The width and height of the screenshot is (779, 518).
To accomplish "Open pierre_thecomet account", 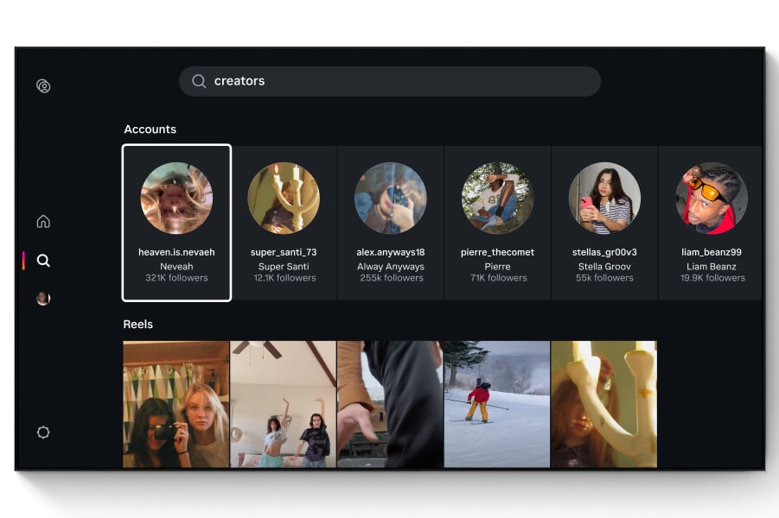I will (497, 223).
